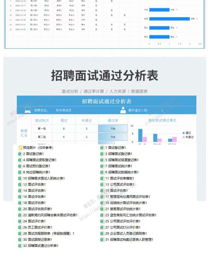
Task: Click the 本科 bar in top chart
Action: [x=170, y=19]
